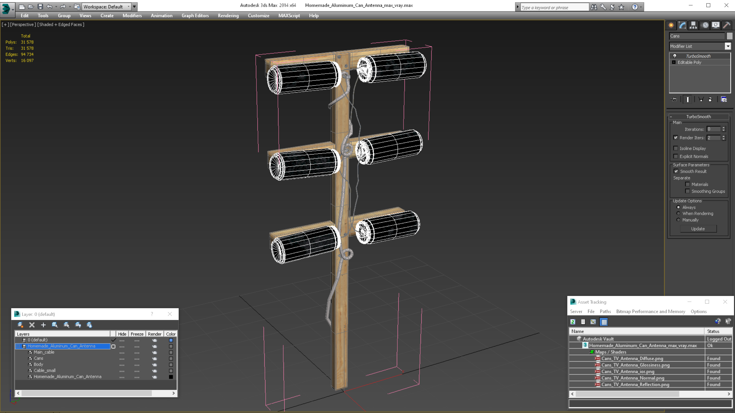Open the Rendering menu
This screenshot has width=735, height=413.
228,16
